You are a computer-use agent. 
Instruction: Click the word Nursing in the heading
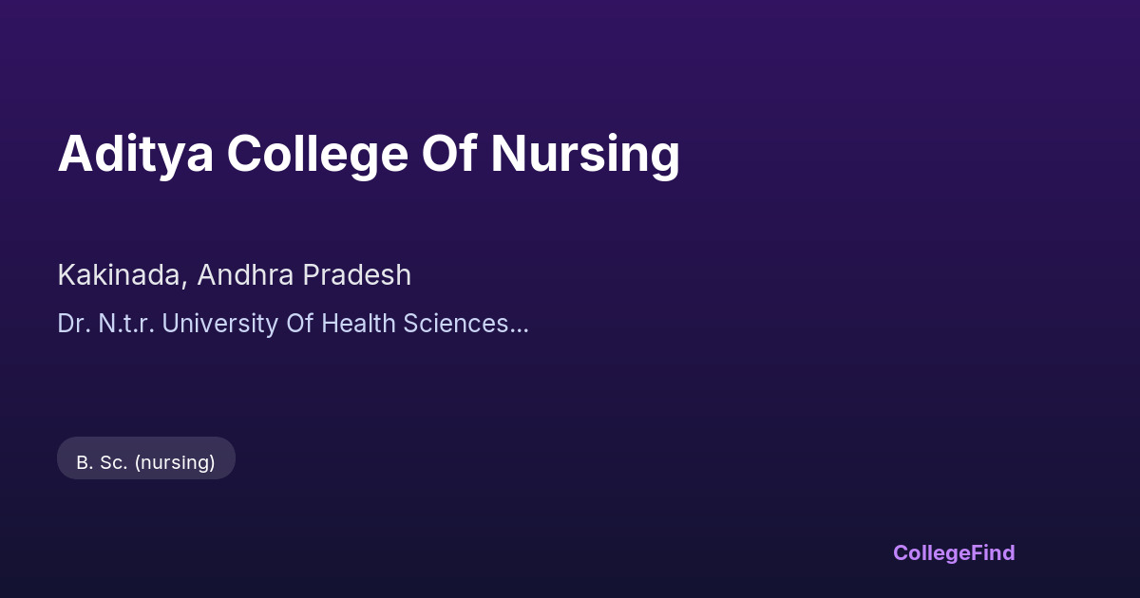pyautogui.click(x=585, y=154)
